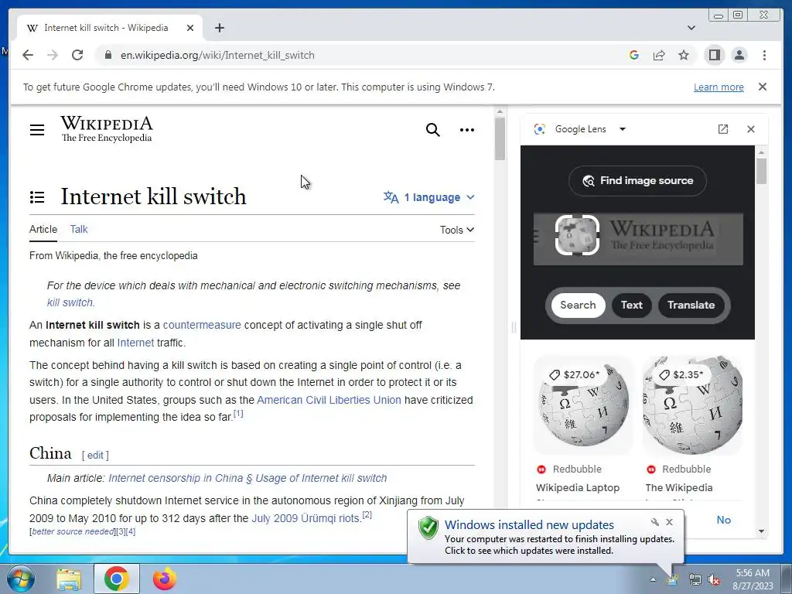This screenshot has height=594, width=792.
Task: Click Find image source button
Action: 637,181
